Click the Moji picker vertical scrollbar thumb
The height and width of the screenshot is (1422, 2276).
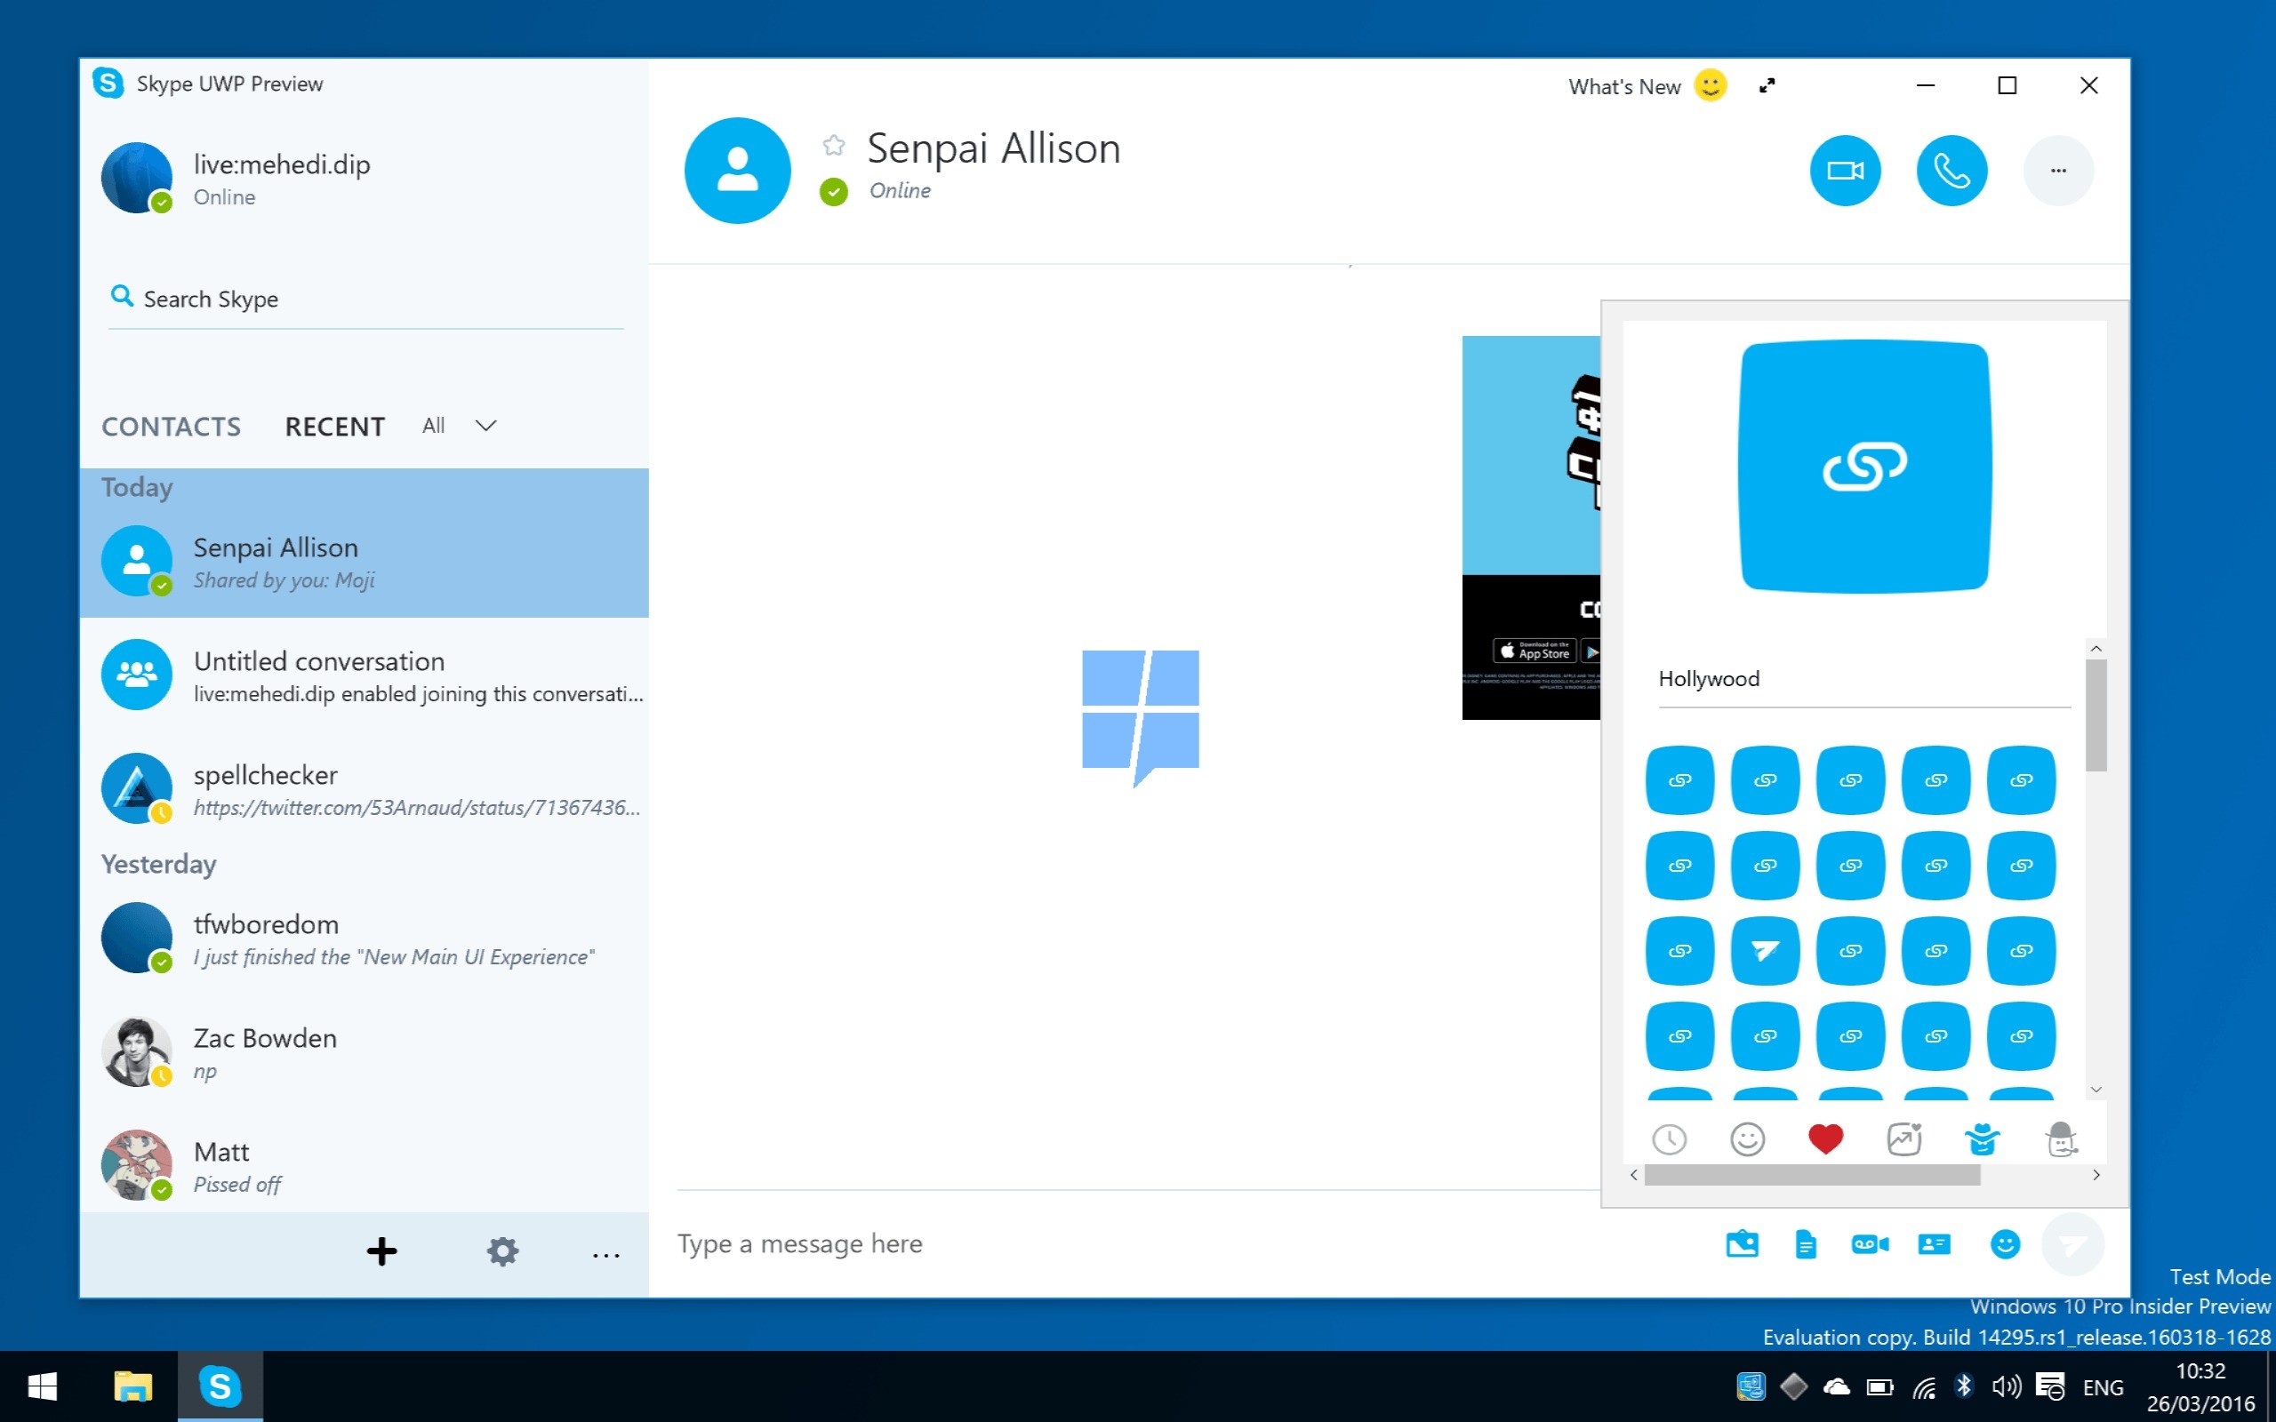[2096, 715]
